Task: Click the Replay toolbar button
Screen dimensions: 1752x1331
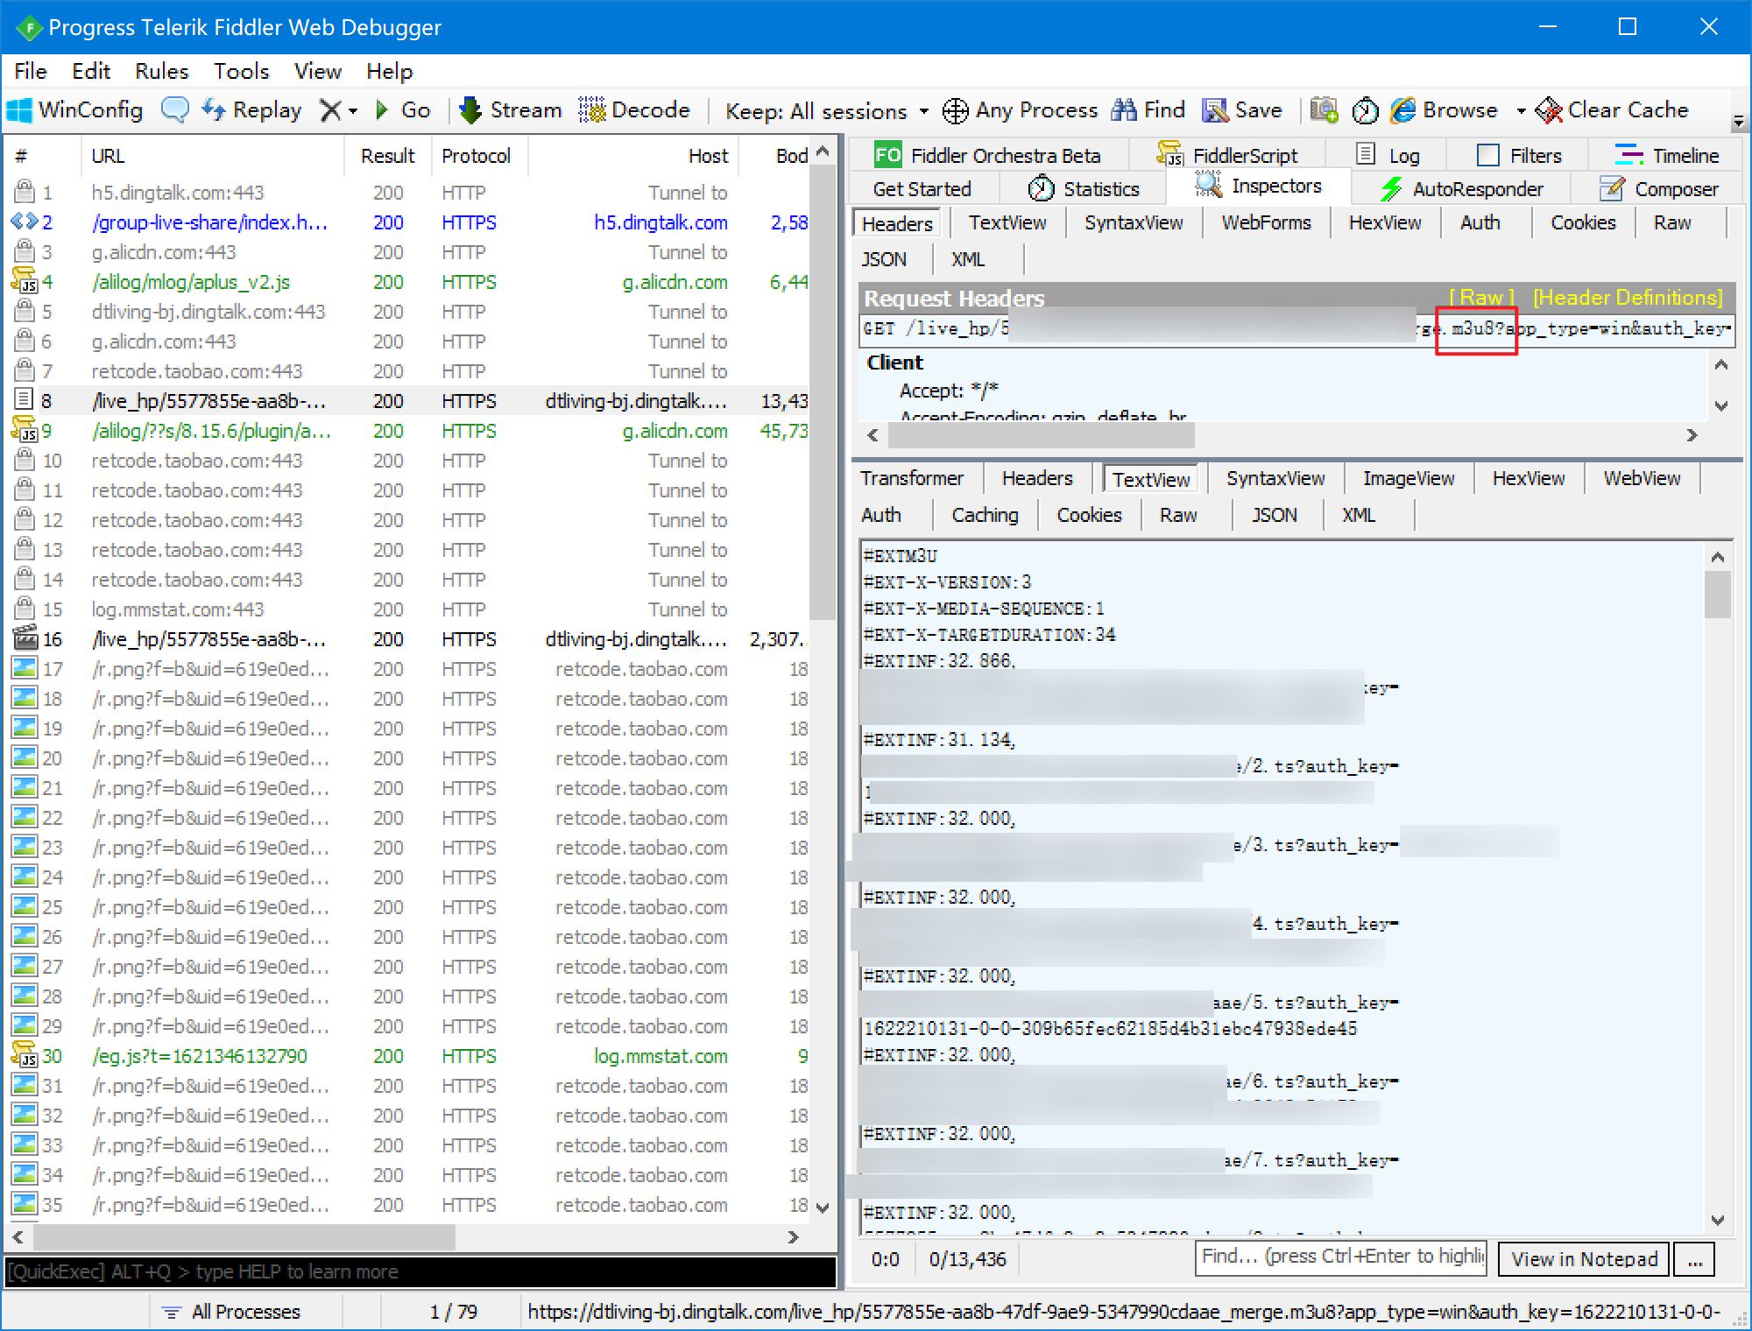Action: click(x=251, y=110)
